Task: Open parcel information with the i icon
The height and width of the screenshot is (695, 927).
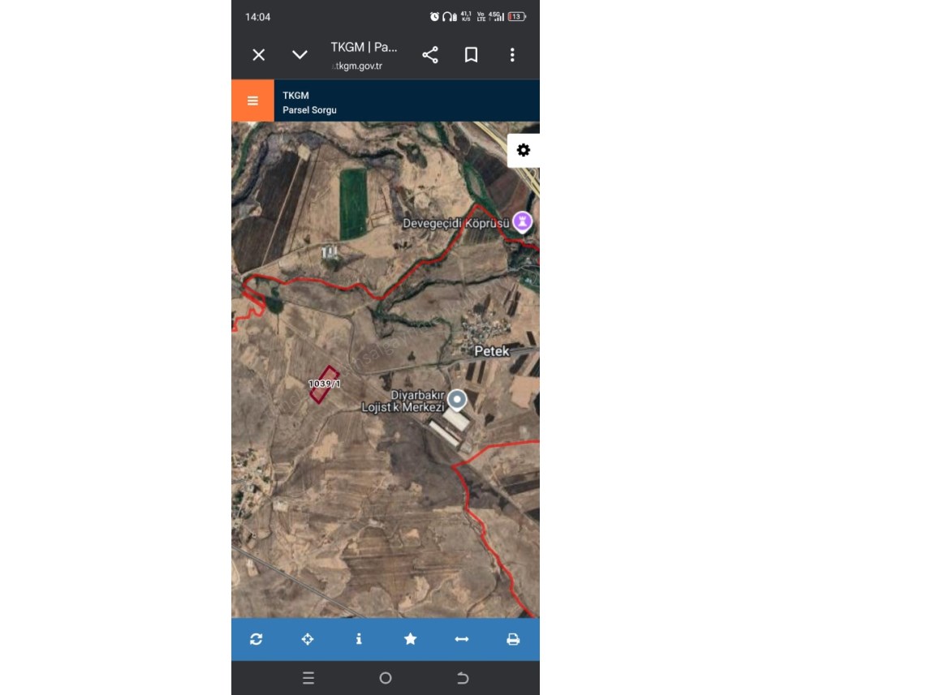Action: point(359,639)
